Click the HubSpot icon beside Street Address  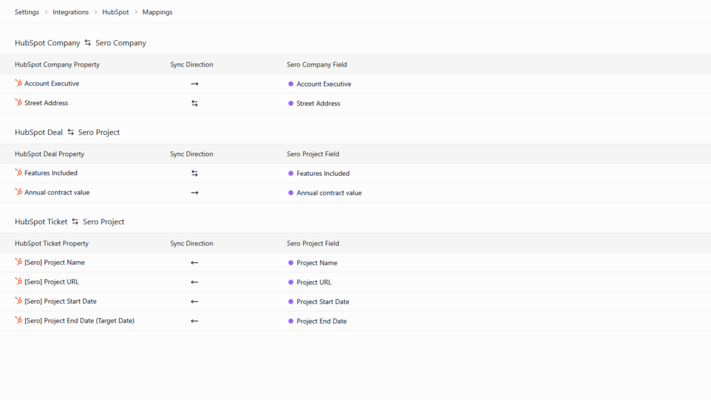(18, 103)
